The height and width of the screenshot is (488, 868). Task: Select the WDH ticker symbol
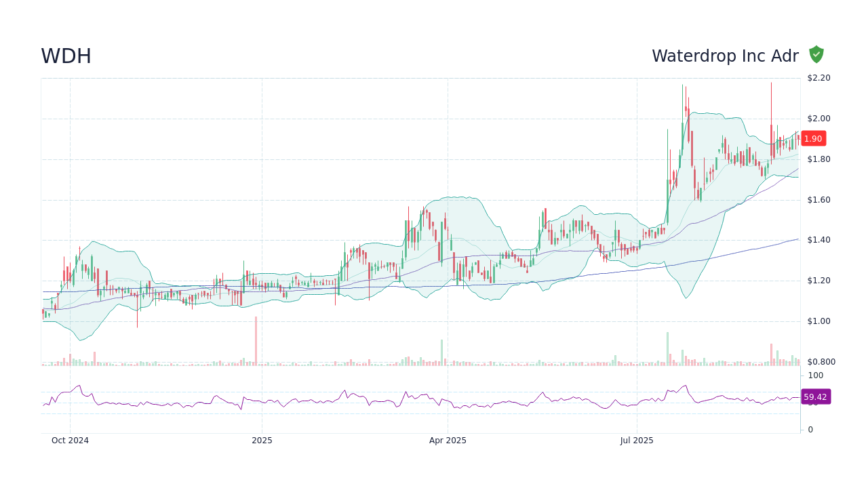[x=66, y=56]
